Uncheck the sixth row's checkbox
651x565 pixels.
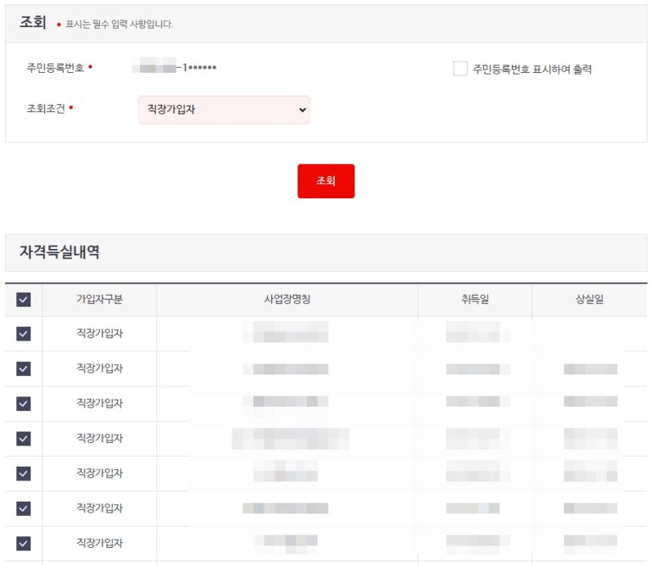[x=24, y=508]
